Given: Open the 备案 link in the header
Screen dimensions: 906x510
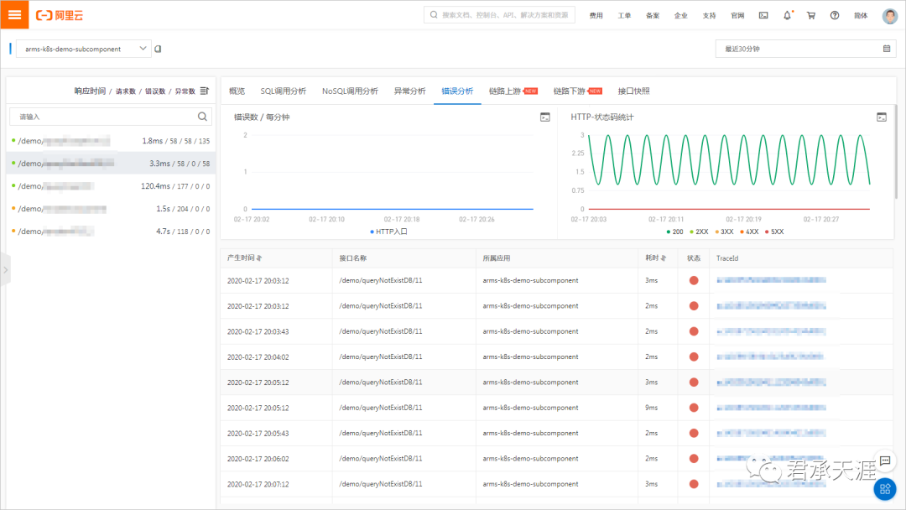Looking at the screenshot, I should pos(653,15).
